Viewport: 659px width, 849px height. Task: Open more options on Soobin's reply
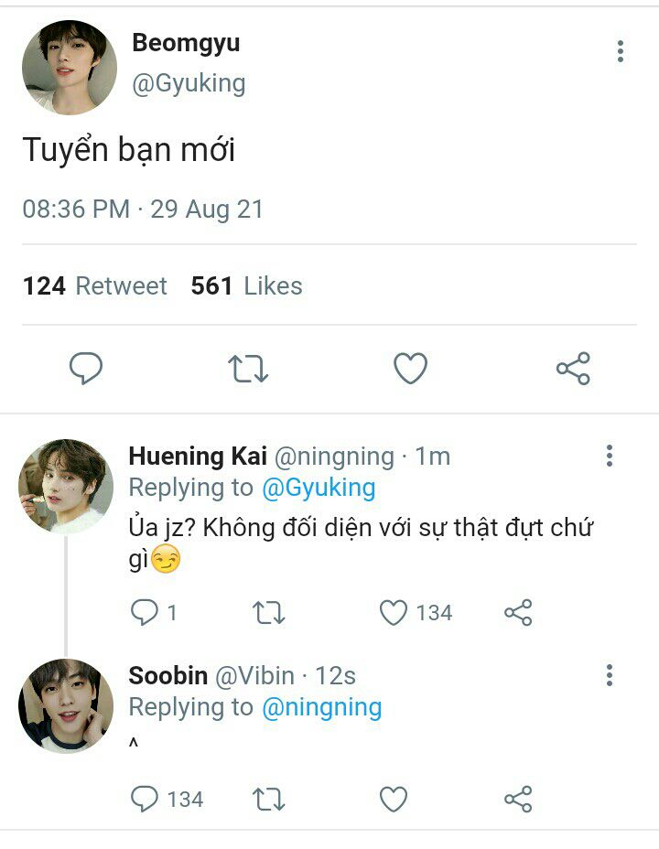coord(610,676)
